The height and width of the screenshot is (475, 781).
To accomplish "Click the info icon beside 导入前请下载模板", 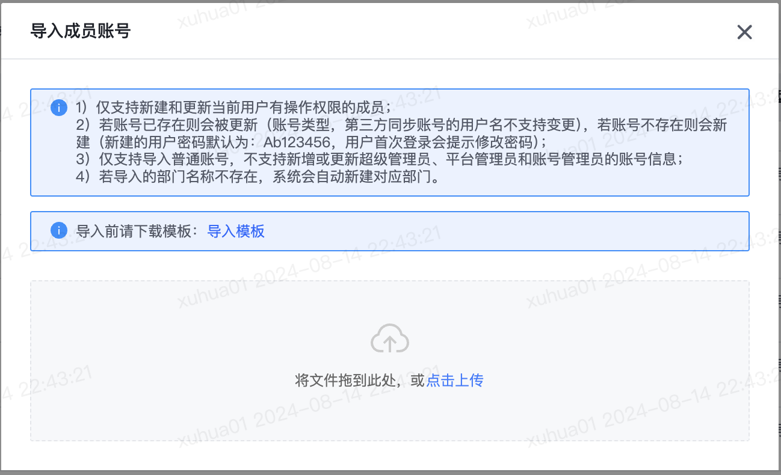I will (59, 231).
